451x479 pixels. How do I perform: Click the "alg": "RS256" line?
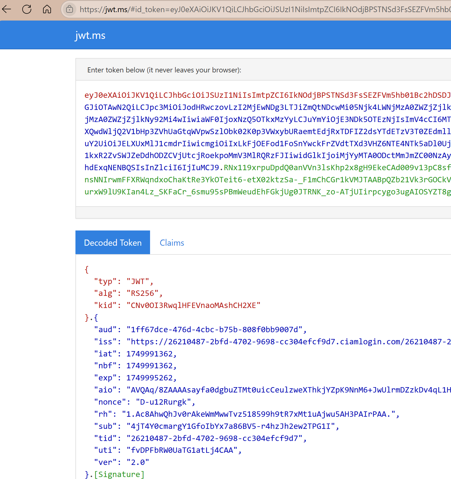(x=128, y=293)
